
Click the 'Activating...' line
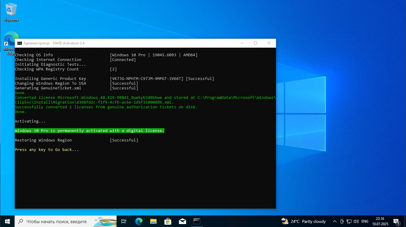coord(30,121)
